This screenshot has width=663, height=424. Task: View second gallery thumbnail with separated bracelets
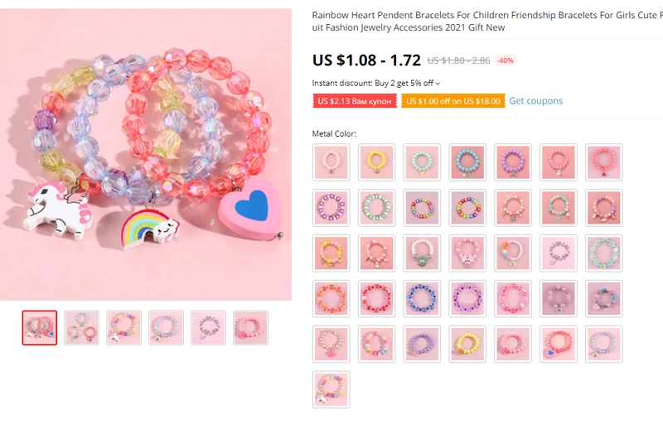(81, 328)
